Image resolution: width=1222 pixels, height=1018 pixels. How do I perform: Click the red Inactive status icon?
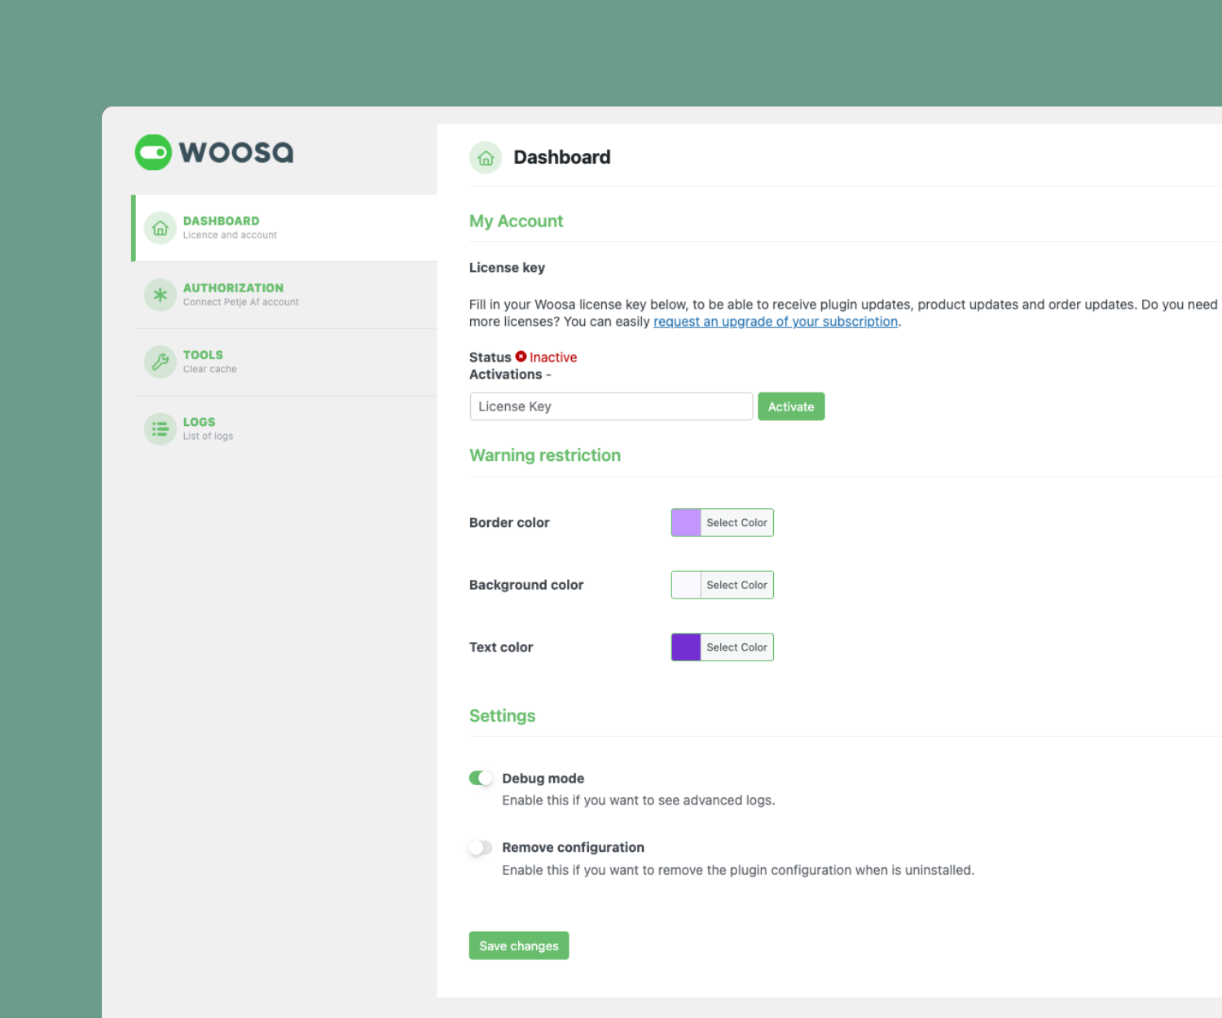point(521,357)
